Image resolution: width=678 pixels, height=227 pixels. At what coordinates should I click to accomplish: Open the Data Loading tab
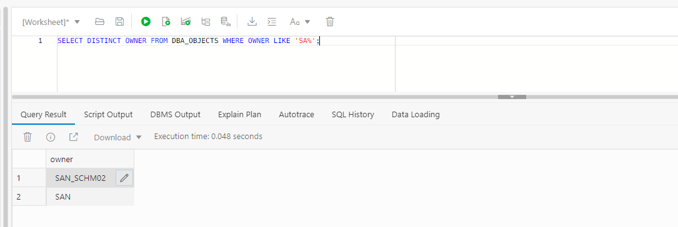point(416,114)
